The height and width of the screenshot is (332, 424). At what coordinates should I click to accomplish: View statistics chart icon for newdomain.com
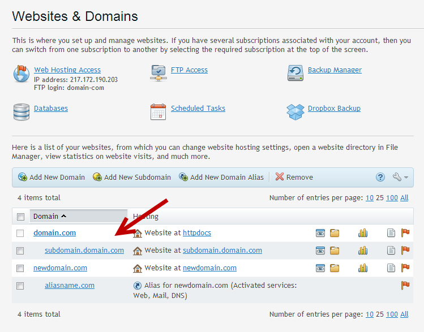tap(363, 268)
